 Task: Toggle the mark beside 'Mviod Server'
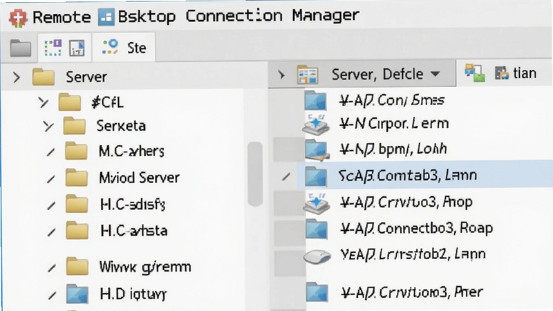click(x=51, y=179)
